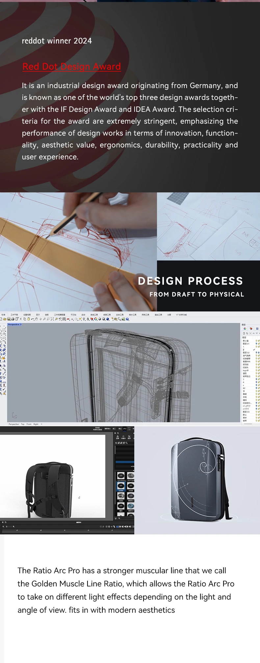Select the 图层 01 layer row
260x663 pixels.
250,344
